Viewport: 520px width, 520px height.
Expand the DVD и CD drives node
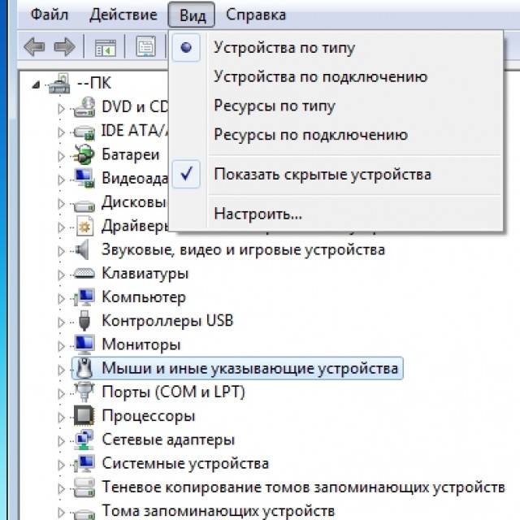click(61, 108)
